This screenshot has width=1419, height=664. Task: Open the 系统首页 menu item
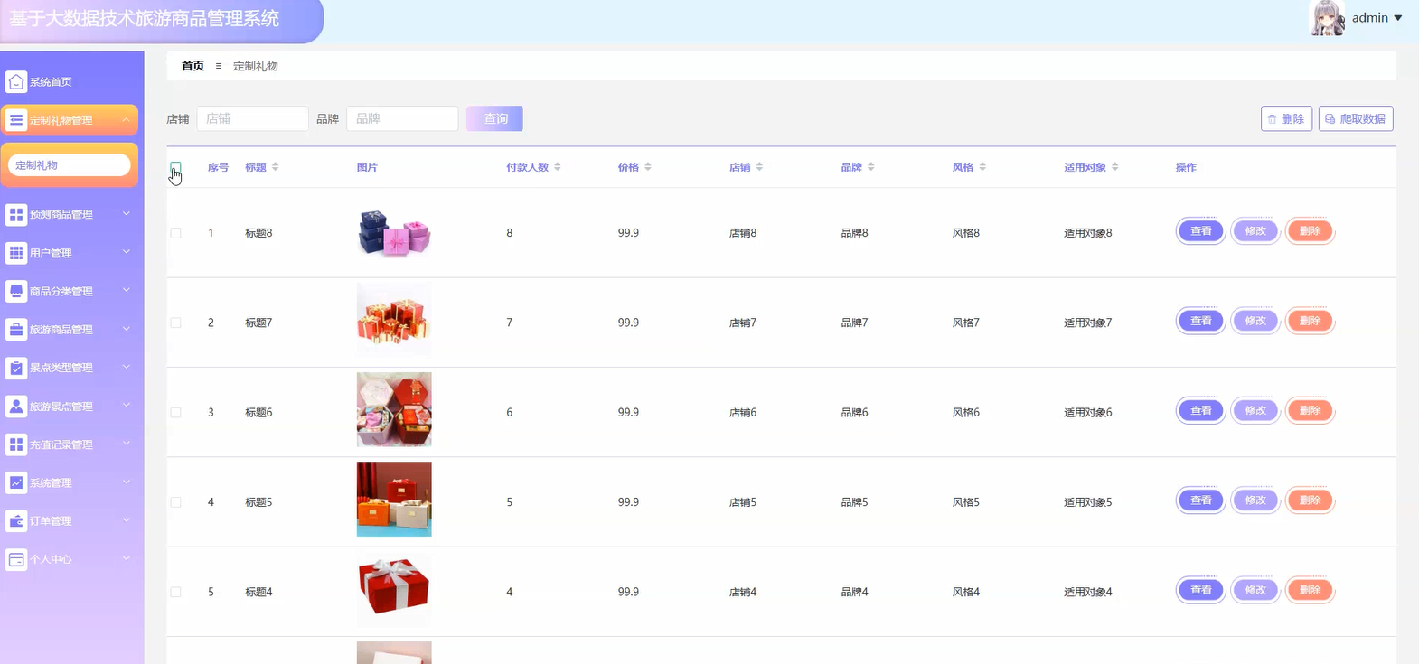click(x=70, y=82)
